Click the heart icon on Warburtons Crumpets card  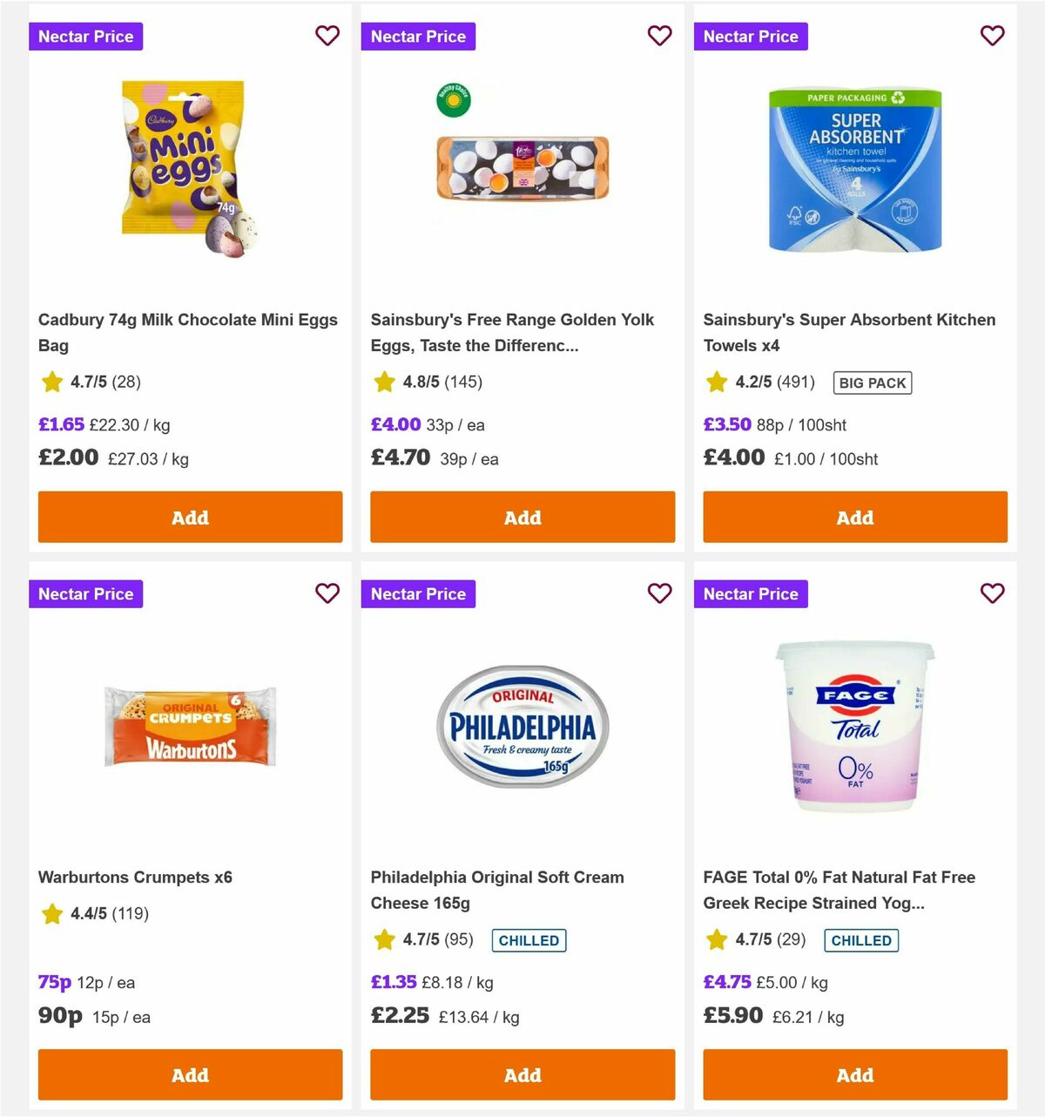tap(327, 593)
